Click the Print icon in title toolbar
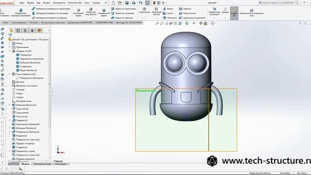Viewport: 311px width, 175px height. [x=134, y=3]
